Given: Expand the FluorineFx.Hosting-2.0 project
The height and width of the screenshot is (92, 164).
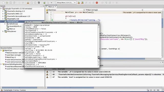Looking at the screenshot, I should click(x=3, y=11).
